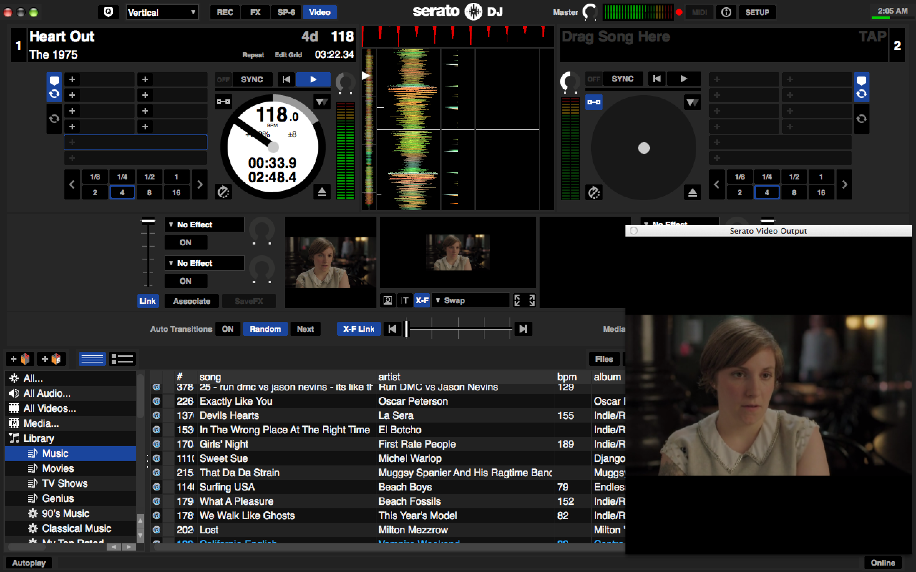Viewport: 916px width, 572px height.
Task: Select the Movies playlist
Action: 70,468
